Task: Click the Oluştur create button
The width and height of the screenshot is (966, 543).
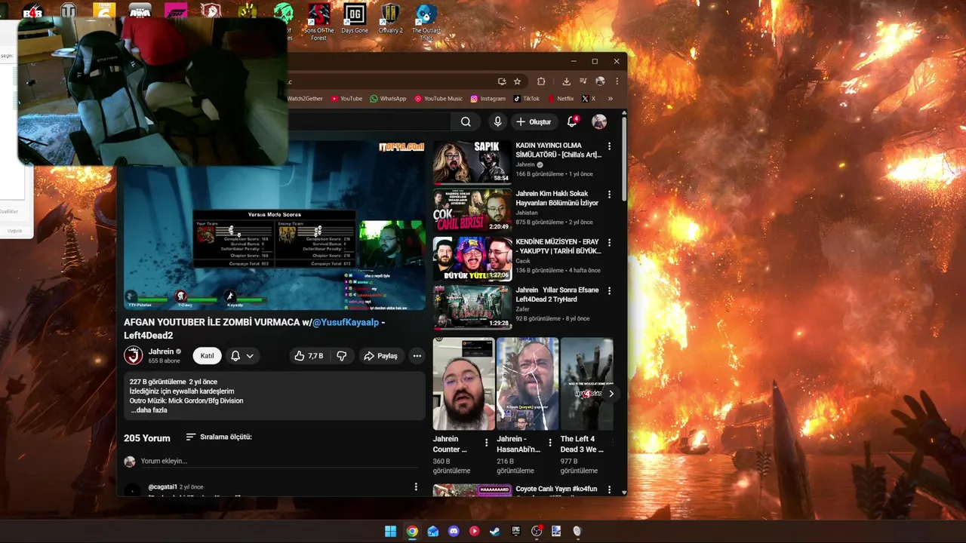Action: click(534, 121)
